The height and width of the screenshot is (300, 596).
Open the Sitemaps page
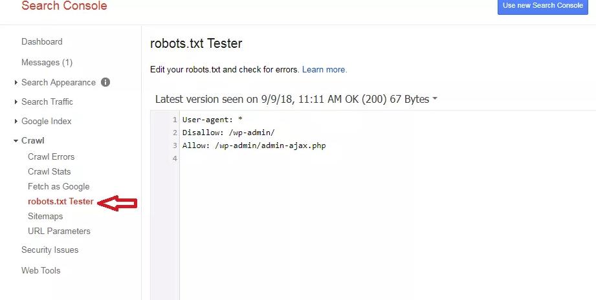click(45, 217)
